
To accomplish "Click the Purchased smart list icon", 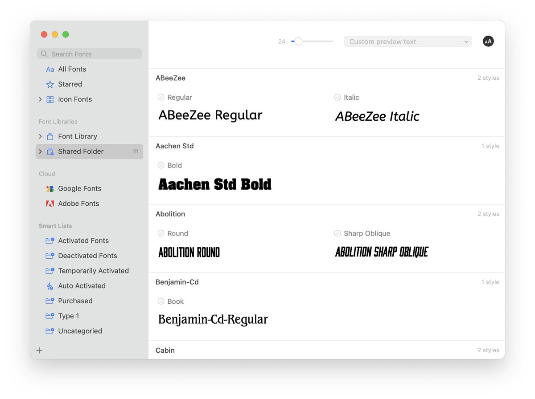I will click(x=50, y=301).
